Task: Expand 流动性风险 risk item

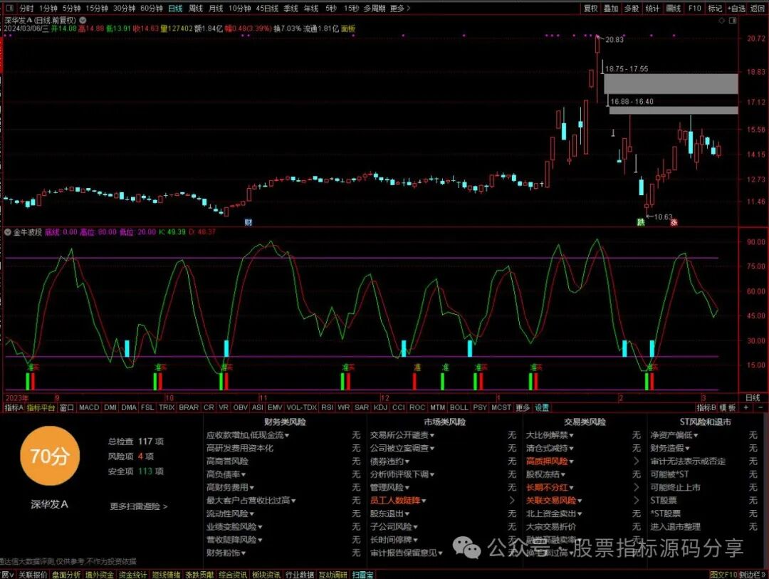Action: [x=230, y=513]
